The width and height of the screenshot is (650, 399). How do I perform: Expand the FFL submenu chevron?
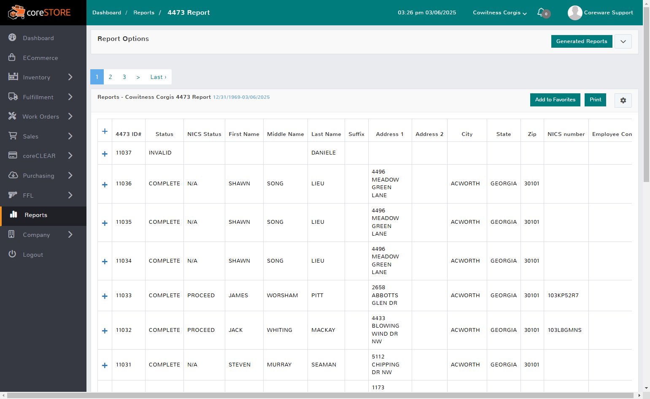click(x=70, y=195)
